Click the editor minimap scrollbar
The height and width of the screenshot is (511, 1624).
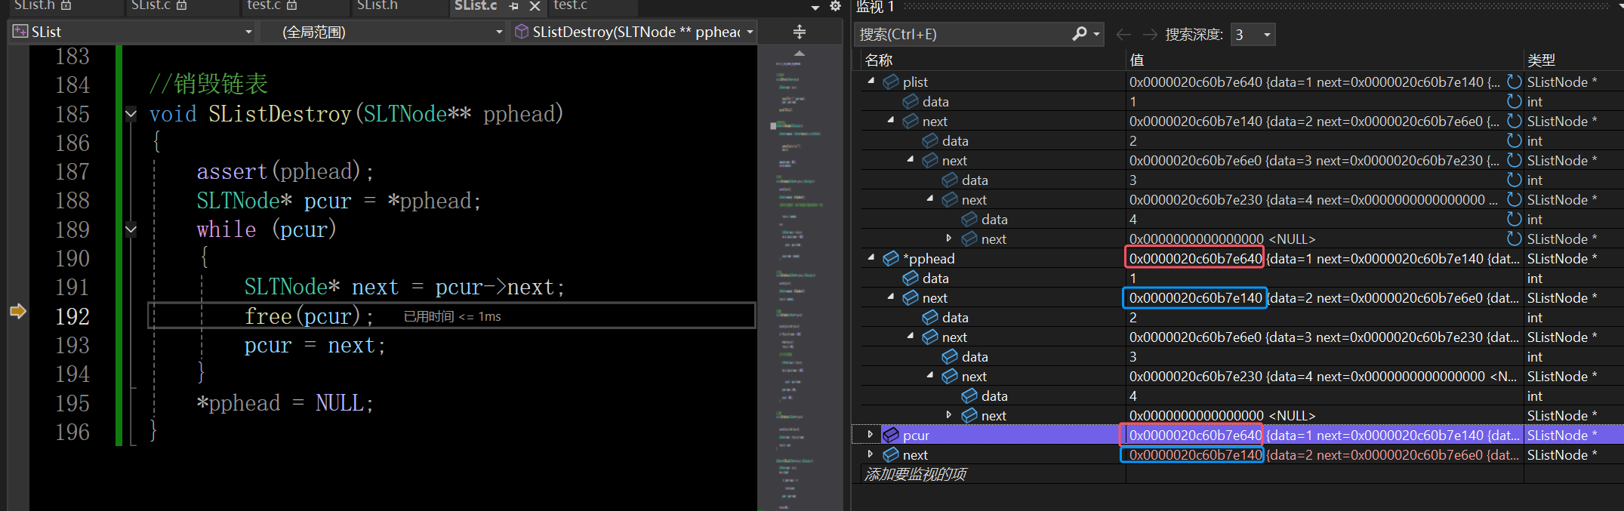(x=800, y=287)
